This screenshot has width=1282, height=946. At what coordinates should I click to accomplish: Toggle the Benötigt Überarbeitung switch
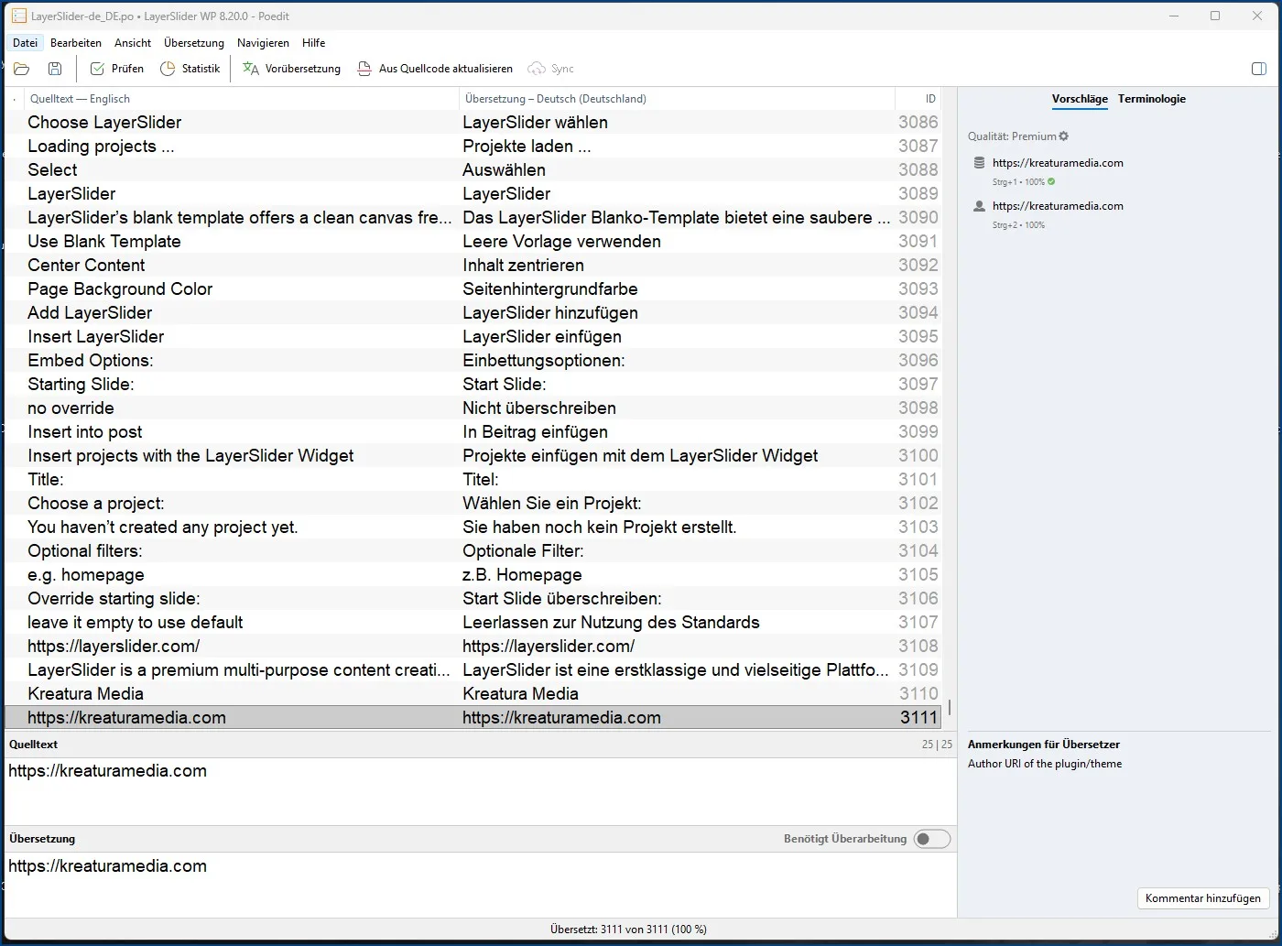click(932, 839)
